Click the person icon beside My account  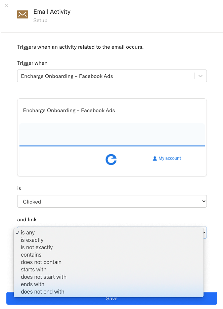point(155,159)
